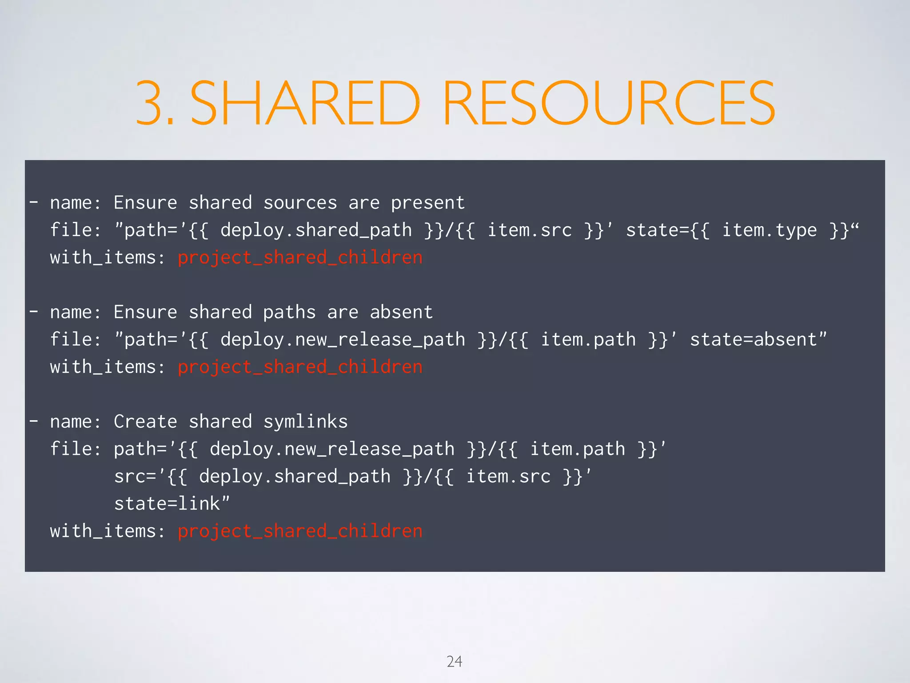Select 'name: Ensure shared sources are present' line

click(x=247, y=203)
